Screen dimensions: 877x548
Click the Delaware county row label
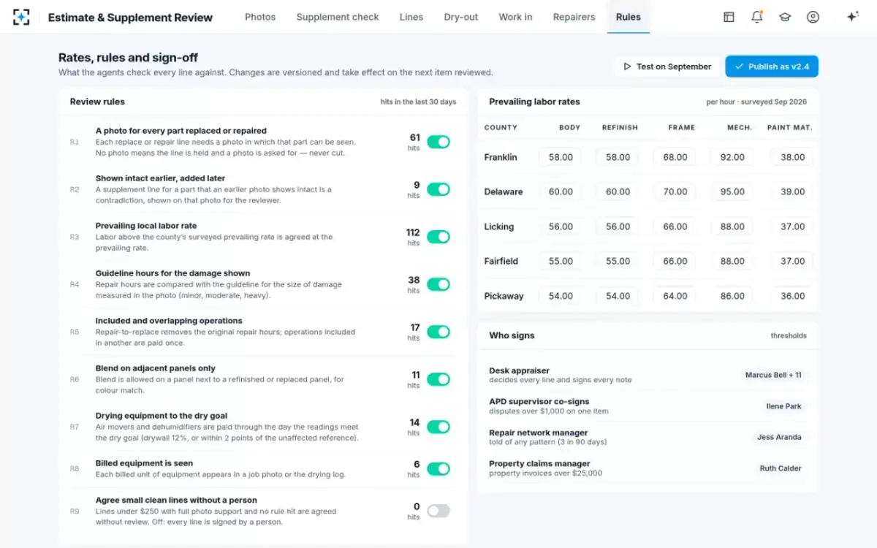pos(504,191)
